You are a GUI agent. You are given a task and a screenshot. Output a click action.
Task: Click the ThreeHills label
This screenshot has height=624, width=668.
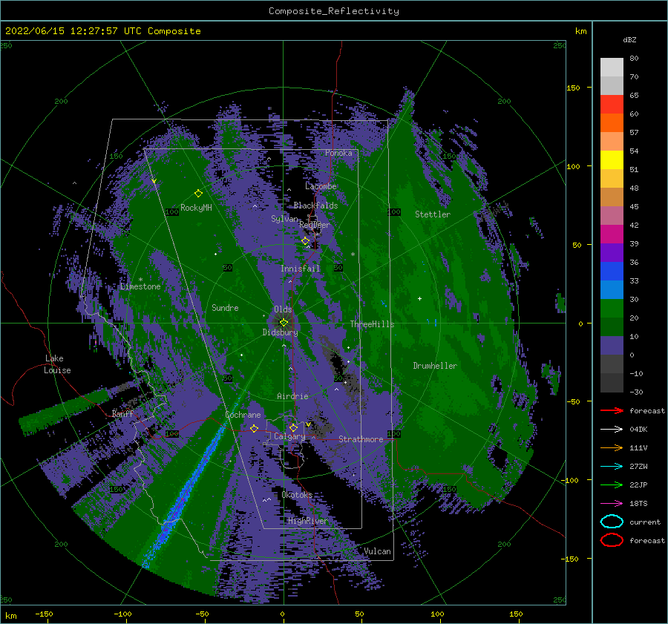(x=372, y=324)
